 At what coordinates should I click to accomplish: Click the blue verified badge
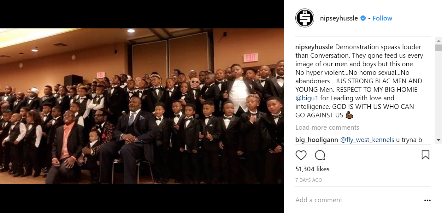363,18
